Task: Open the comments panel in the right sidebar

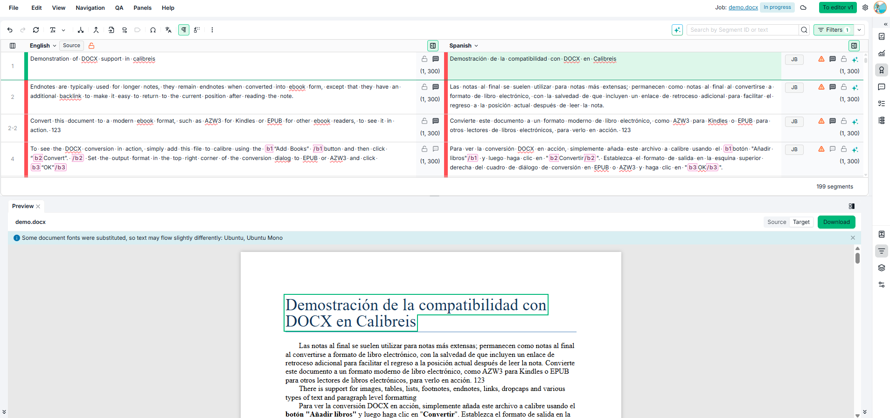Action: point(882,87)
